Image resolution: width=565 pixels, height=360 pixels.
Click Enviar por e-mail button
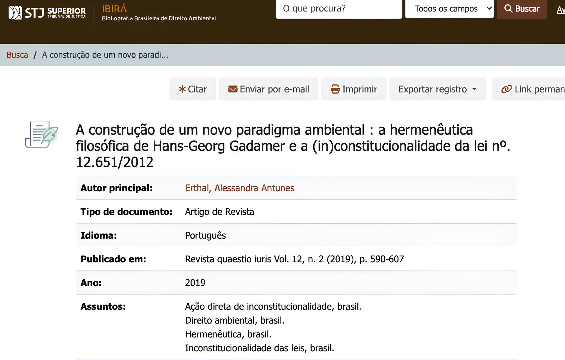[274, 89]
